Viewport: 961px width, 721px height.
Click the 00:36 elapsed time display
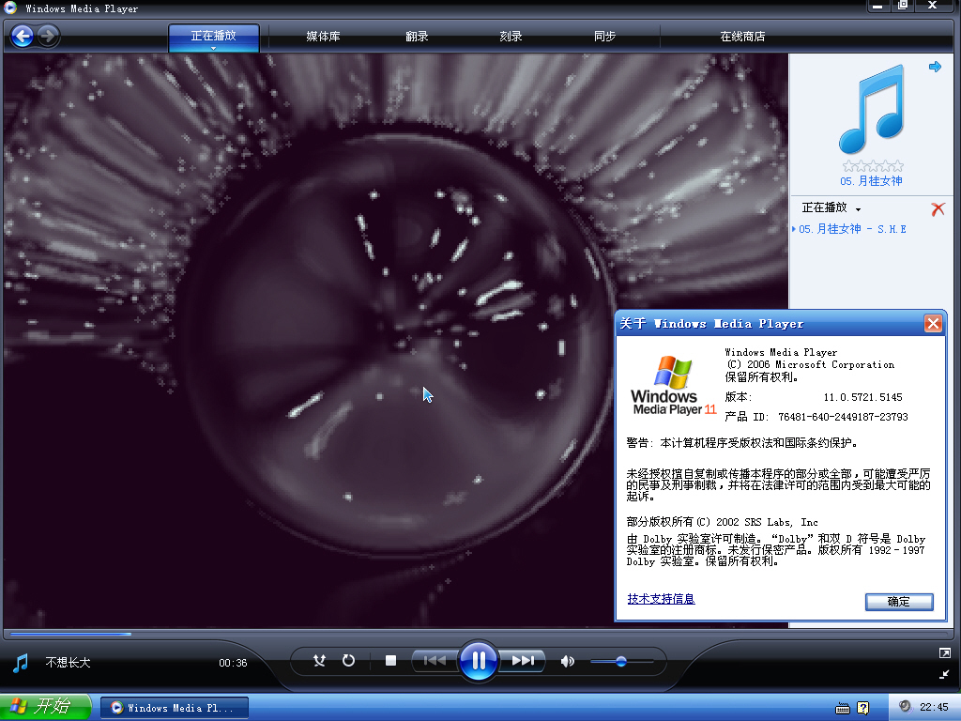pos(233,663)
